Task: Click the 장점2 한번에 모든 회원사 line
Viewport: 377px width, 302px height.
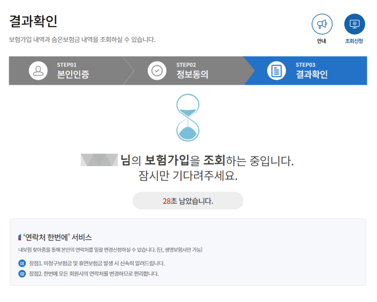Action: pos(94,274)
